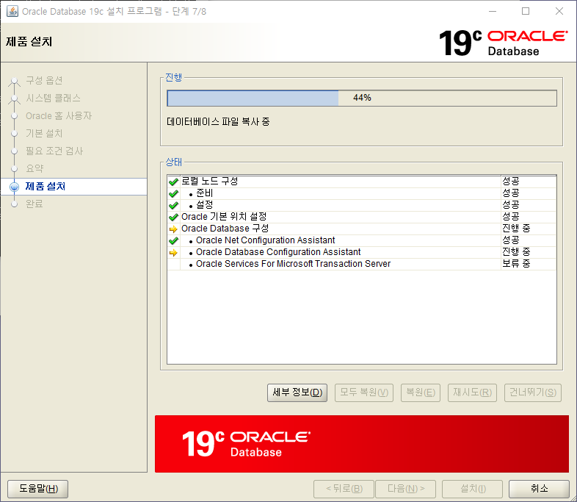Click the 재시도(R) retry button

pos(472,392)
